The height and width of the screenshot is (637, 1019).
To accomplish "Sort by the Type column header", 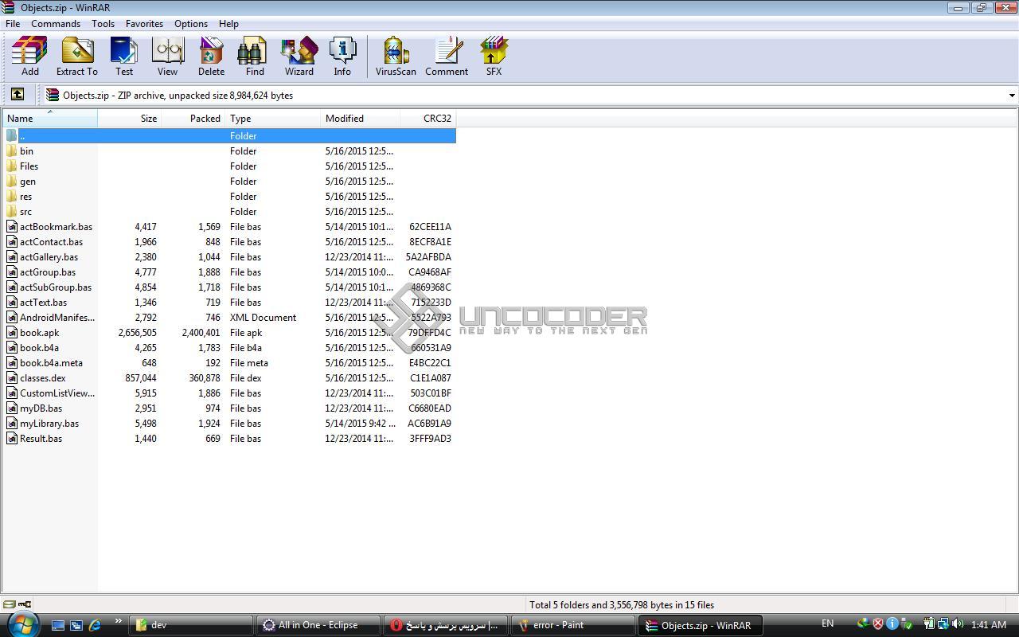I will [273, 118].
